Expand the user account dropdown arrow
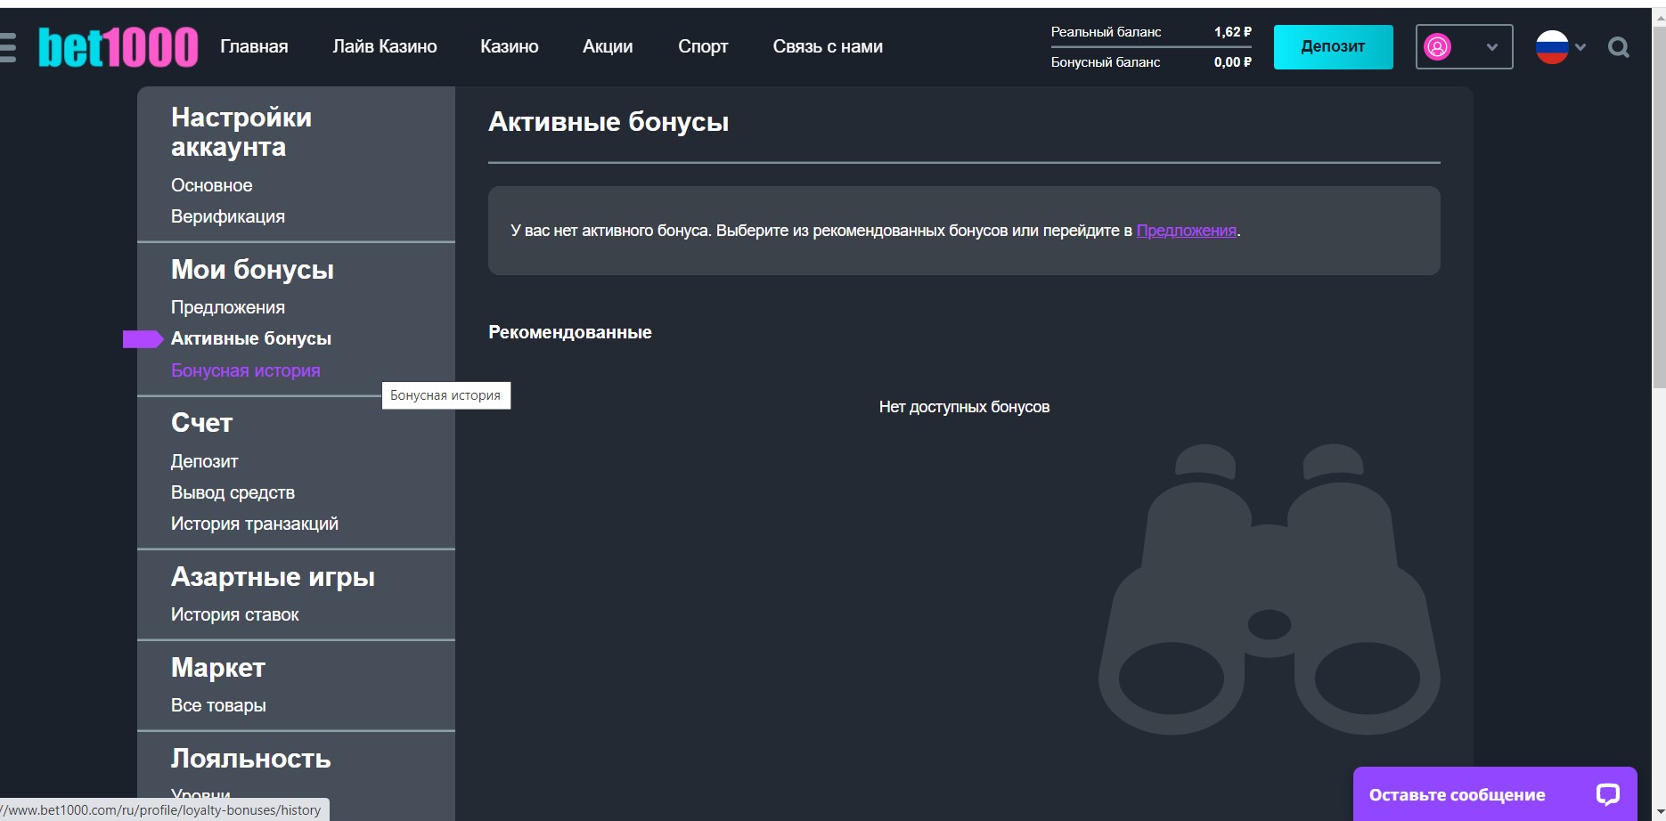This screenshot has height=821, width=1666. coord(1491,47)
